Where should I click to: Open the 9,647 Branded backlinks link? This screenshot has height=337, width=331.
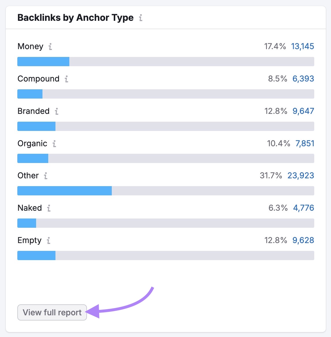(x=303, y=111)
